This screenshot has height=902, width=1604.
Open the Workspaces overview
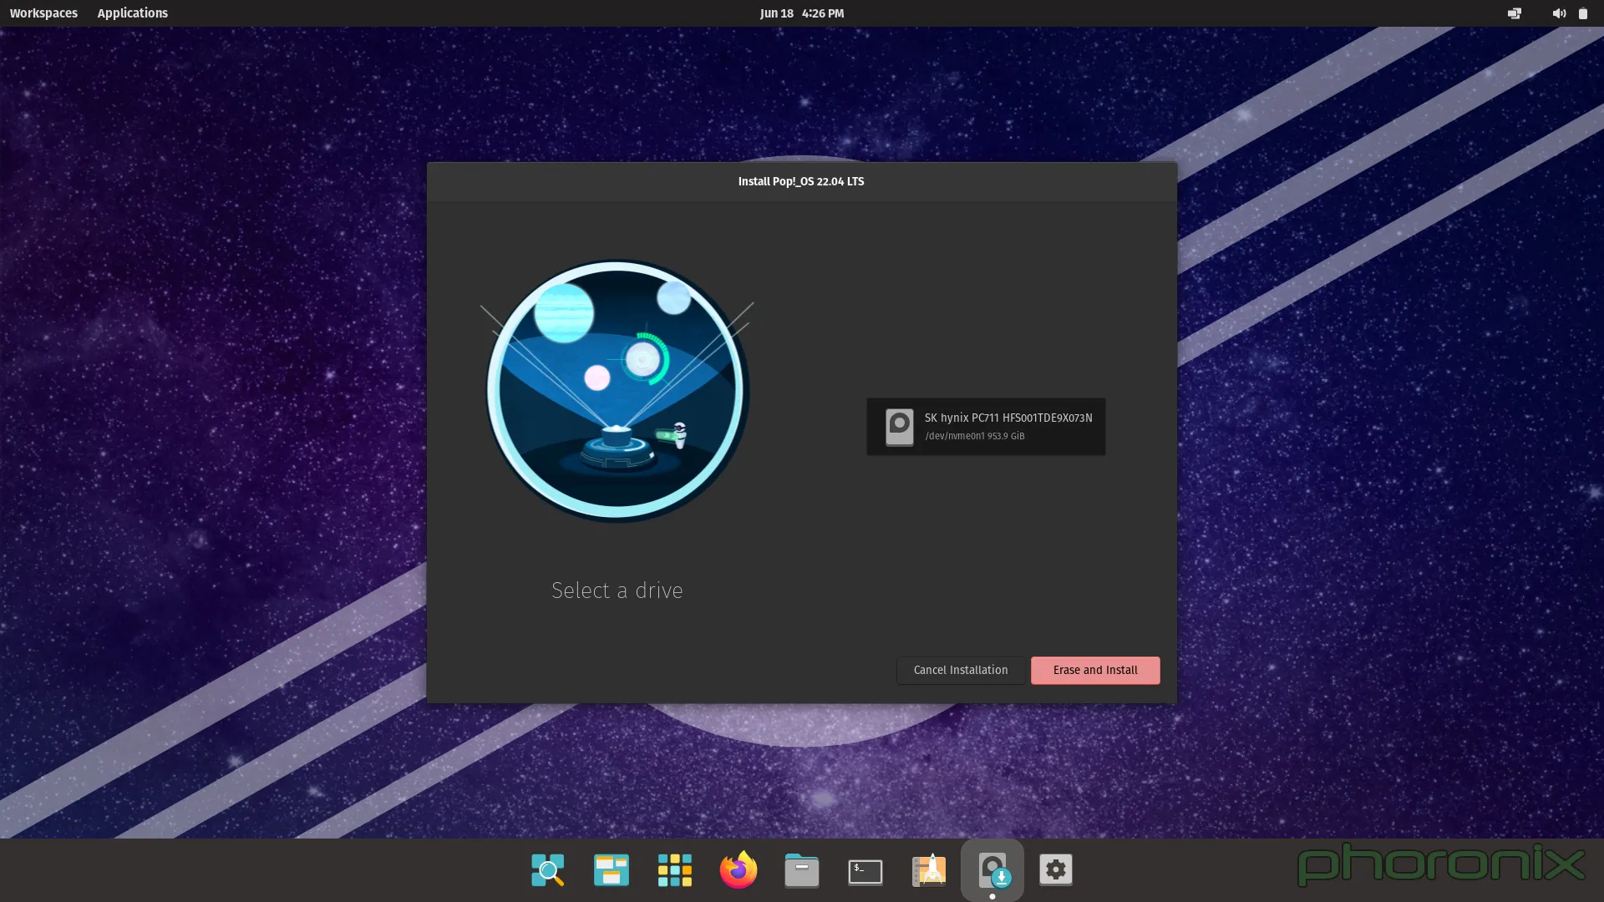tap(43, 13)
